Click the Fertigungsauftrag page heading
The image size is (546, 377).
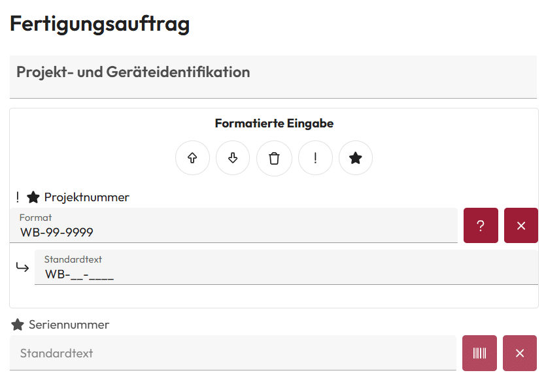99,24
